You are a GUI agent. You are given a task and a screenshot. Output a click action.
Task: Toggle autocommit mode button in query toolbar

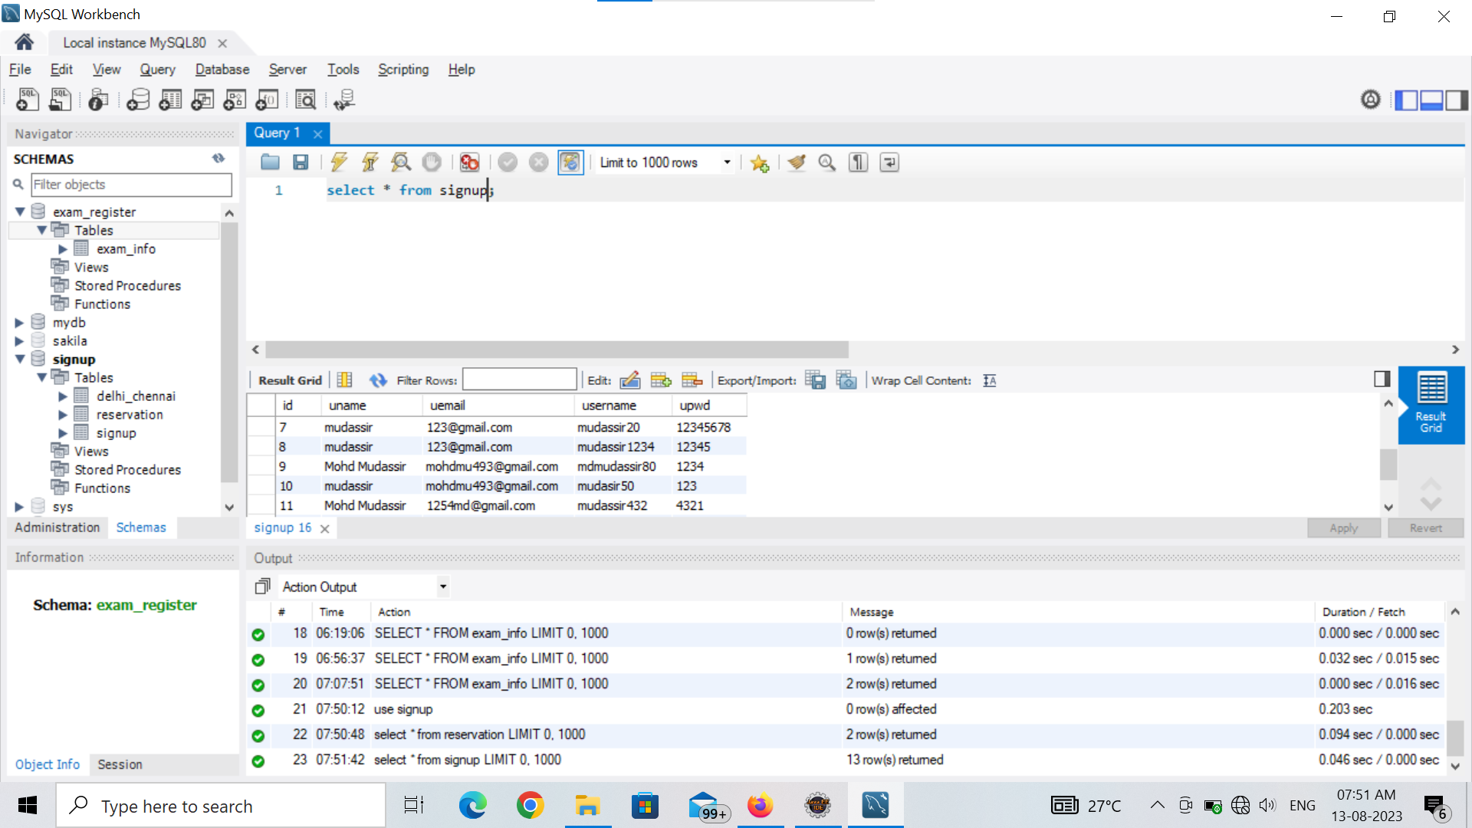coord(570,162)
